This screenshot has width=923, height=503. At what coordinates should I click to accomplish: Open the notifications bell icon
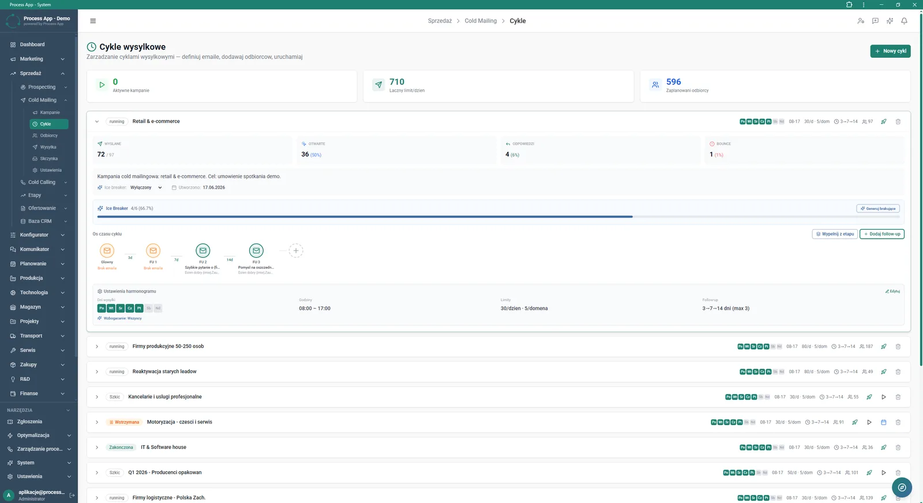[x=904, y=21]
